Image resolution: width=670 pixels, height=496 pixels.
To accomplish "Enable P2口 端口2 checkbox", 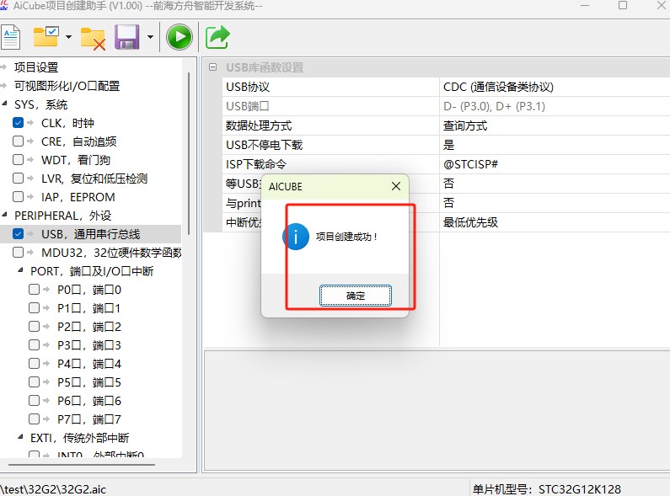I will pos(35,327).
